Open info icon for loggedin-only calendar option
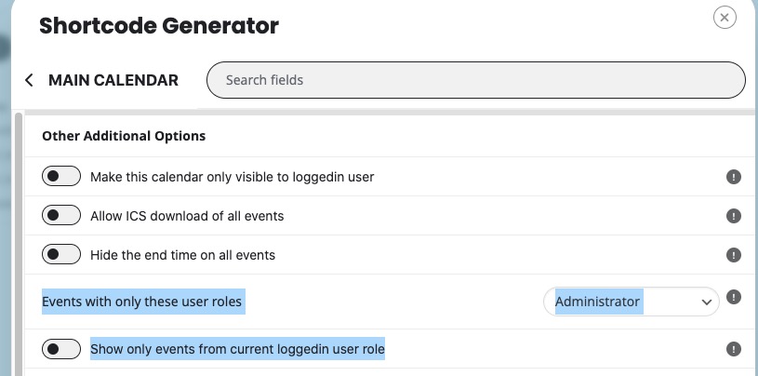 [x=733, y=177]
